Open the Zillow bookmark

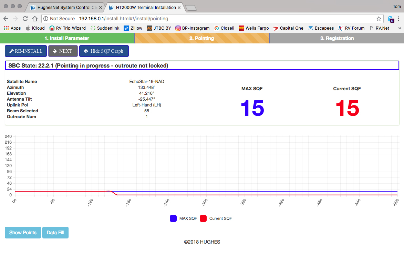[133, 28]
